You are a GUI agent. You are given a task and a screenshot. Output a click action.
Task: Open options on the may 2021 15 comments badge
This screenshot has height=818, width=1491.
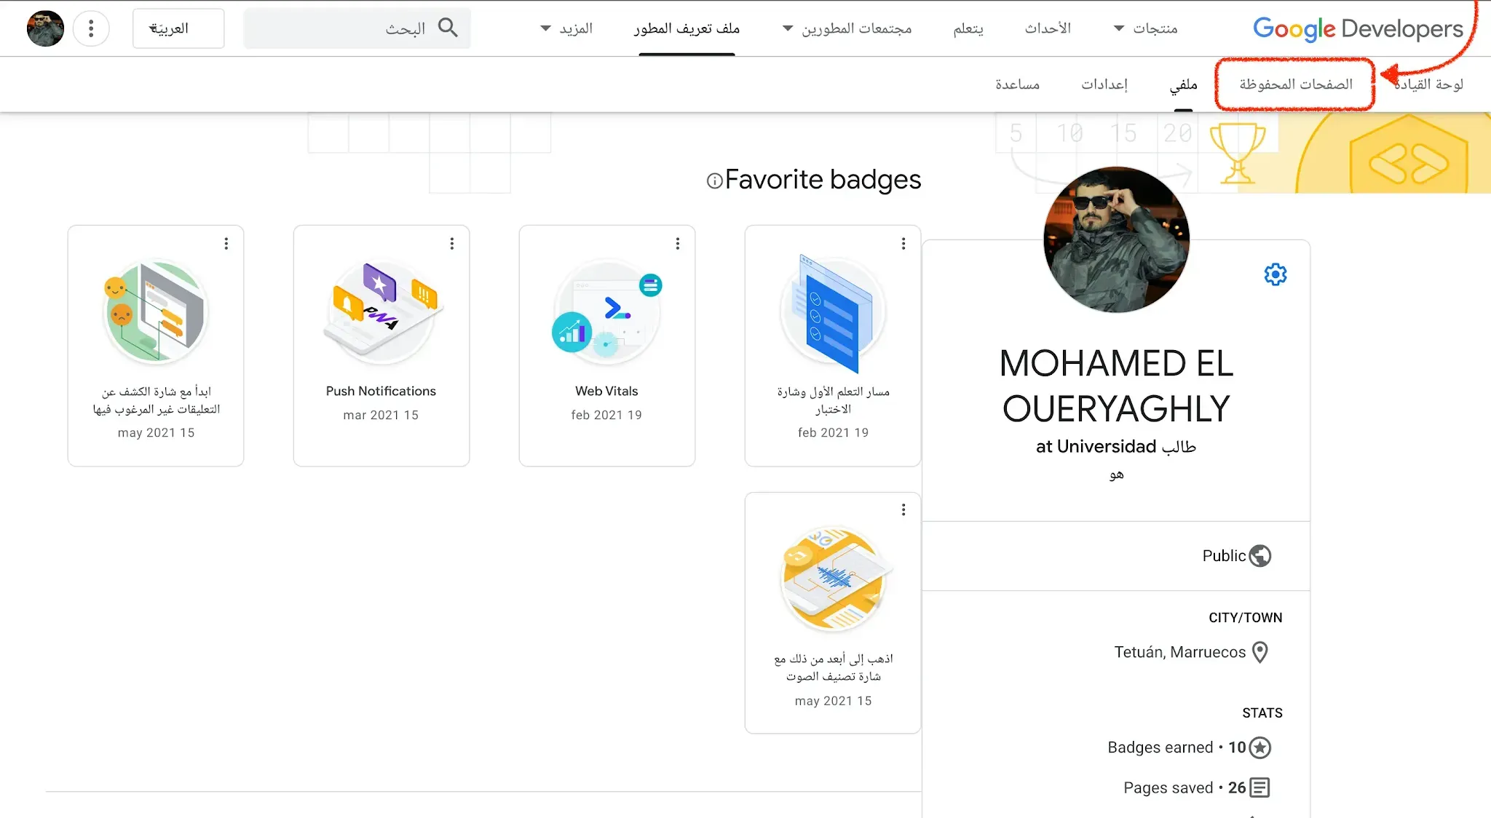click(226, 243)
